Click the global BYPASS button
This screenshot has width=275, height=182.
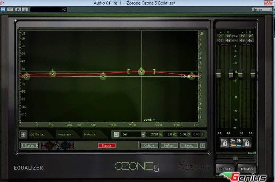[247, 169]
